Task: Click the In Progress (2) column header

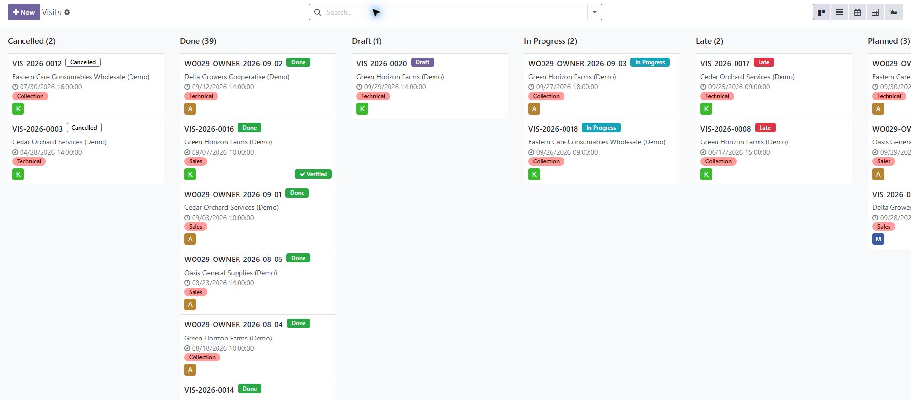Action: 550,41
